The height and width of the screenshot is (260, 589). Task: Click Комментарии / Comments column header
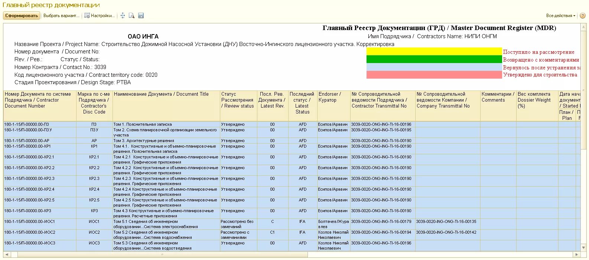498,106
